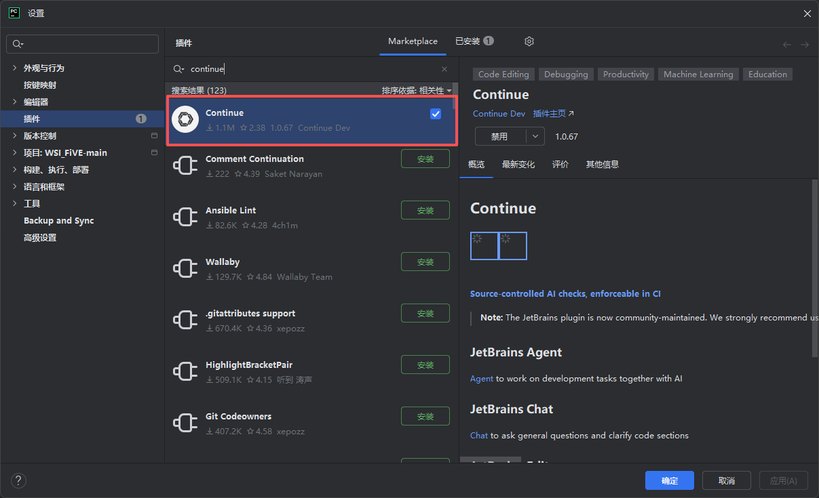This screenshot has width=819, height=498.
Task: Open Source-controlled AI checks link
Action: pos(565,294)
